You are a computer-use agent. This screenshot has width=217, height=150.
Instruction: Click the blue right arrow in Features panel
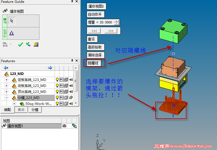pos(50,68)
